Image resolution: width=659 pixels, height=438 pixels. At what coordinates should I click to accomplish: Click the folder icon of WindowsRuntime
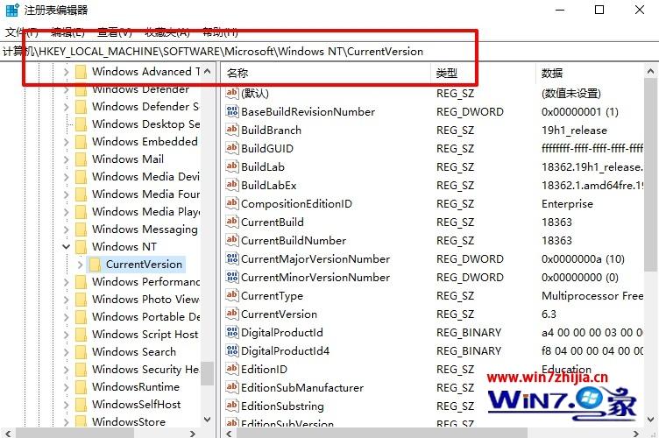(81, 387)
